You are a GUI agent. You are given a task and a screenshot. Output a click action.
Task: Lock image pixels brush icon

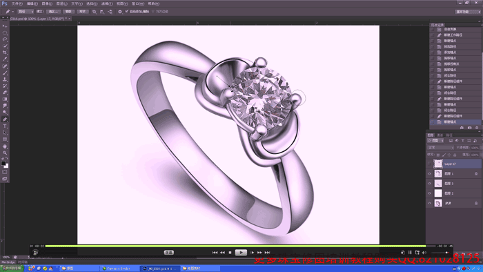pos(444,155)
